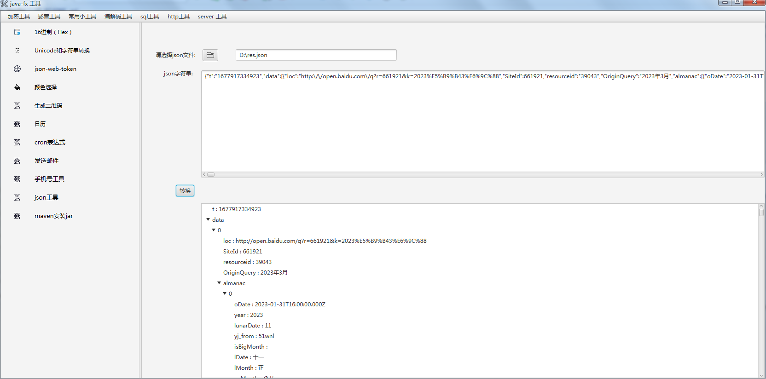
Task: Select 发送邮件 in the sidebar
Action: (46, 161)
